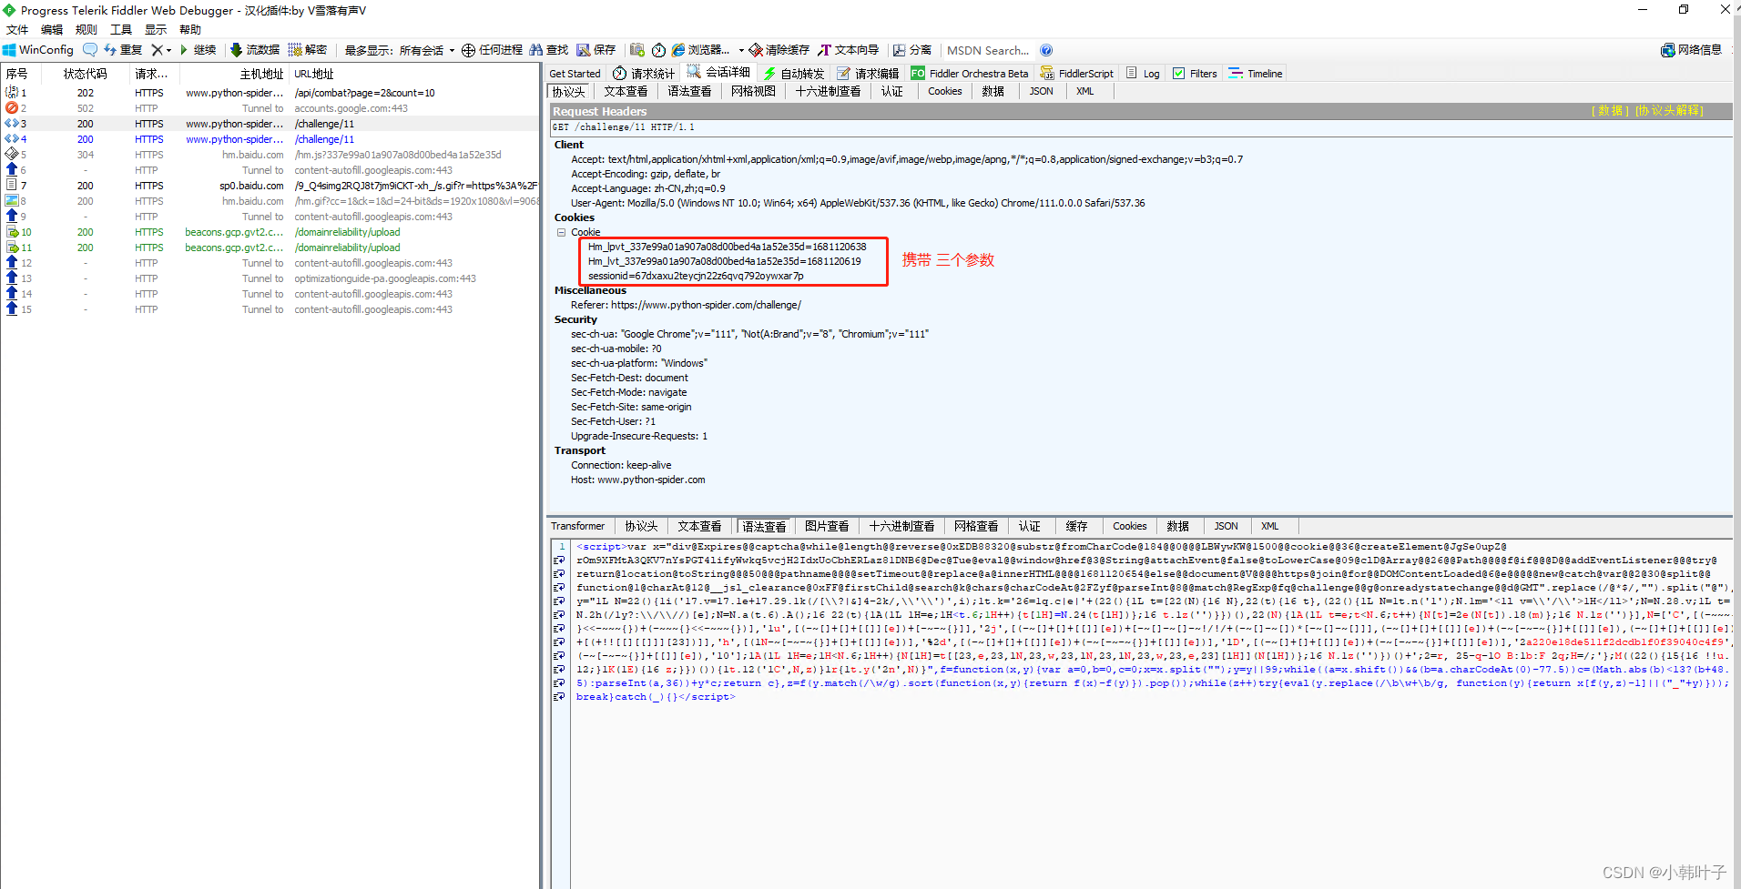
Task: Select response Transformer tab
Action: tap(577, 526)
